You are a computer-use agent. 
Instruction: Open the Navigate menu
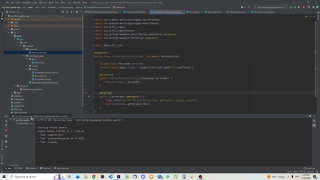click(x=26, y=2)
